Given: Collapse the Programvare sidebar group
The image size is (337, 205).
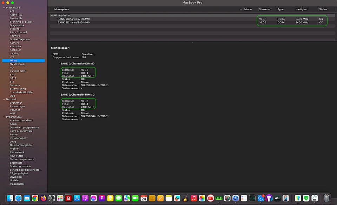Looking at the screenshot, I should (x=4, y=117).
